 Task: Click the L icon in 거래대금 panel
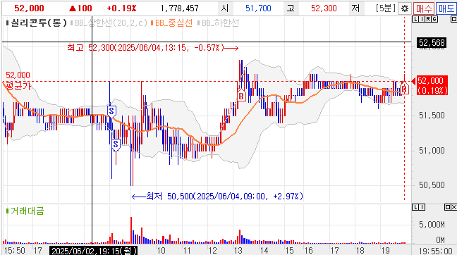[415, 207]
